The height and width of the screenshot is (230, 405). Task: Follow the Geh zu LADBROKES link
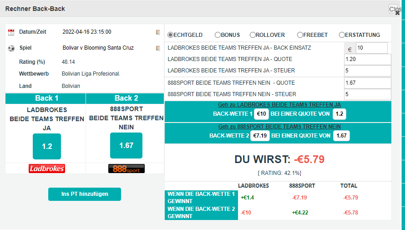(279, 105)
